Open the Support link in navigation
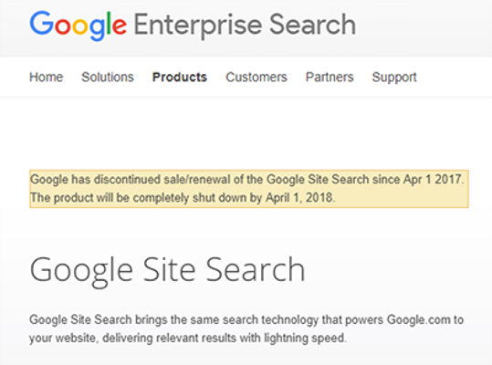Viewport: 492px width, 365px height. [x=394, y=78]
